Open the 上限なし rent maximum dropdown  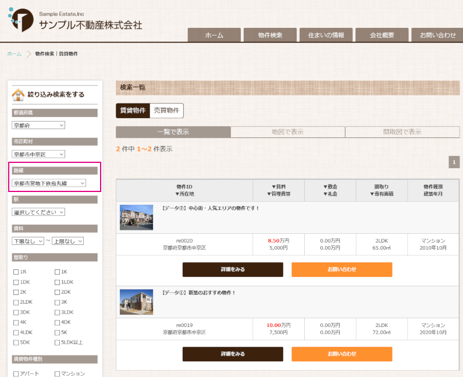[67, 241]
